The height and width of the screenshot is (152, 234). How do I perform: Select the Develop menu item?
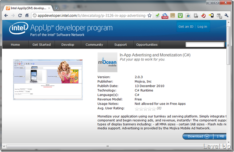68,45
